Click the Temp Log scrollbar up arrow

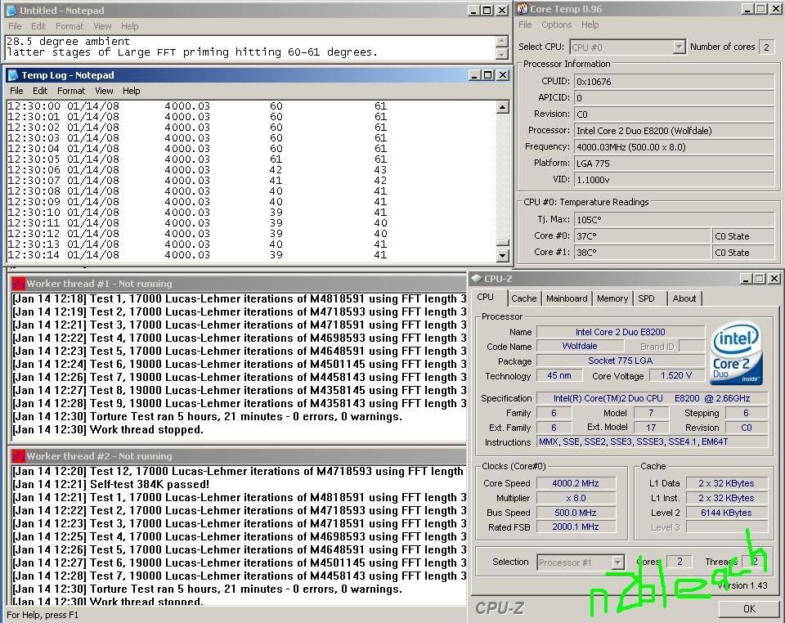point(503,106)
